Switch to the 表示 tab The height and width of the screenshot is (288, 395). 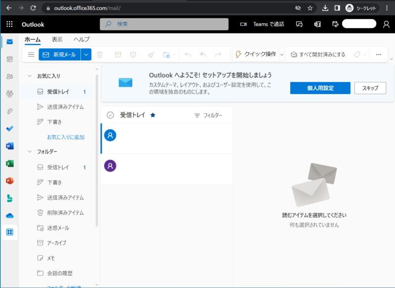pos(57,39)
